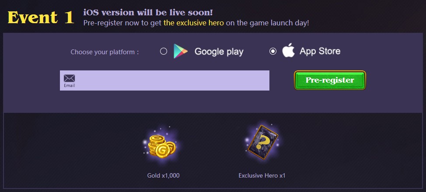Click the small "Email" label under envelope
The image size is (426, 192).
pos(69,86)
